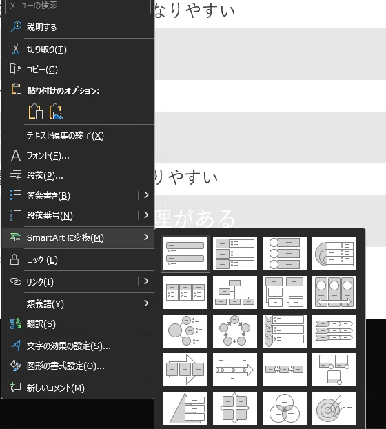Select the basic timeline arrow SmartArt layout
386x429 pixels.
(235, 370)
